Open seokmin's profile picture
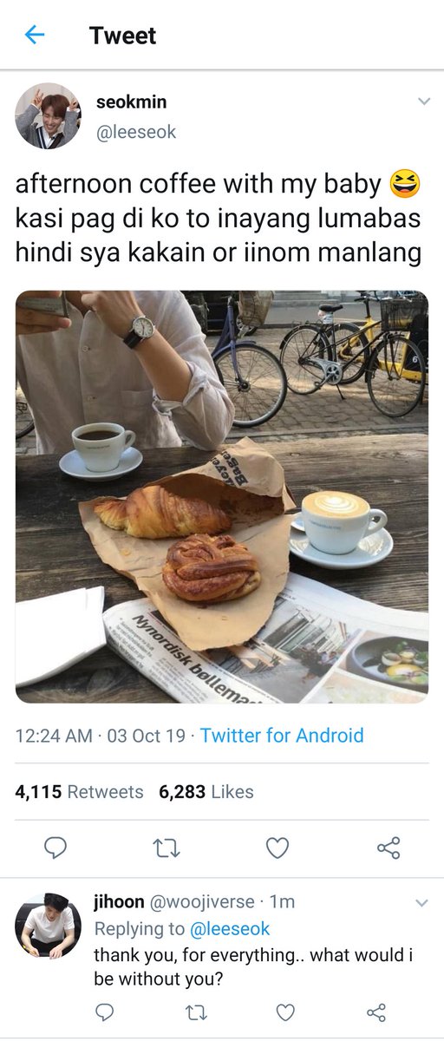 (49, 116)
